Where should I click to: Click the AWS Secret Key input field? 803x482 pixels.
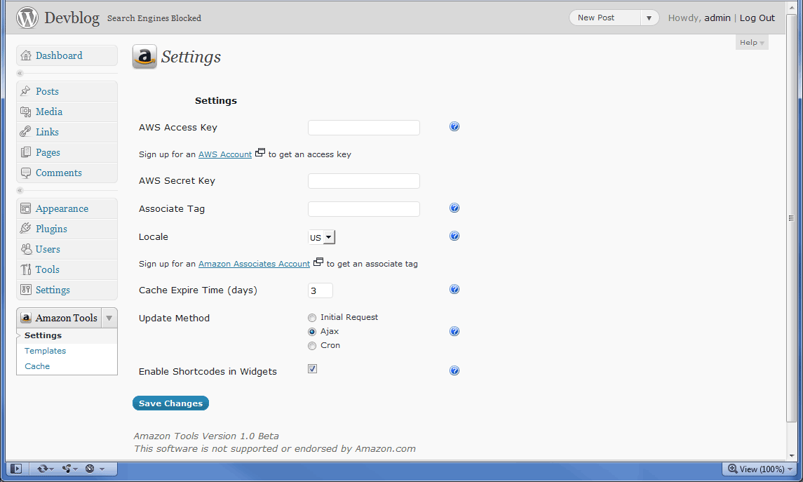point(363,181)
